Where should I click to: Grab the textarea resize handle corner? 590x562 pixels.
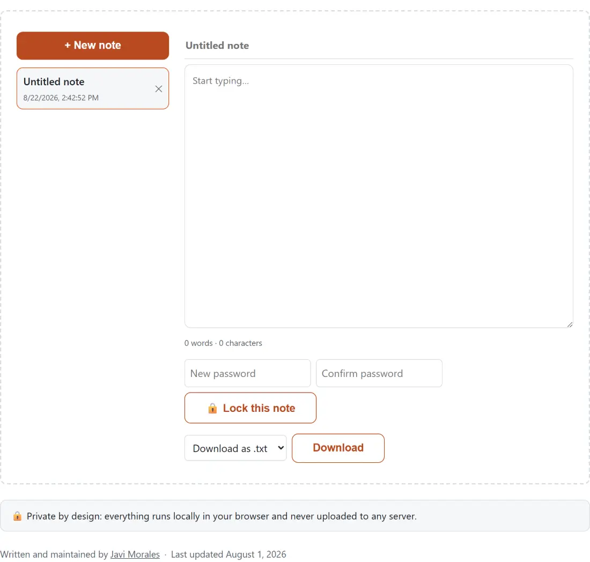(x=570, y=324)
